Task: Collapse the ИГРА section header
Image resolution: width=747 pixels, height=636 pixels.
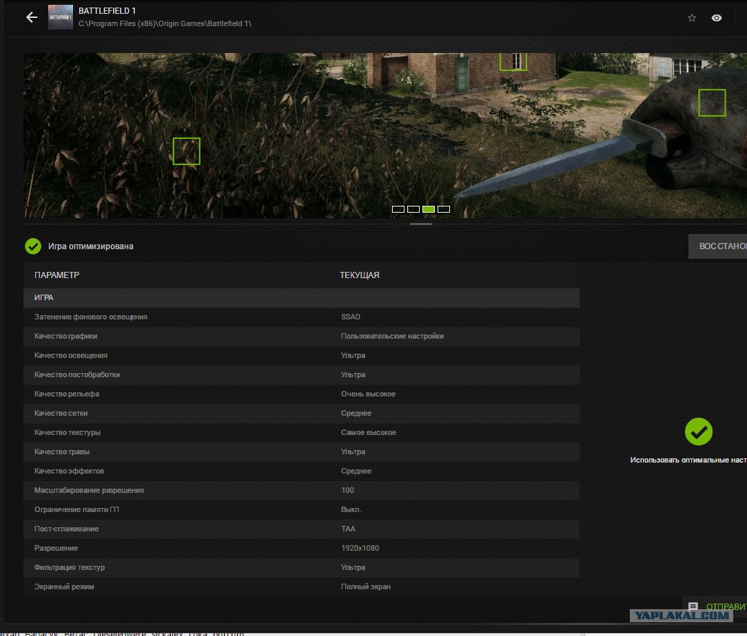Action: click(302, 298)
